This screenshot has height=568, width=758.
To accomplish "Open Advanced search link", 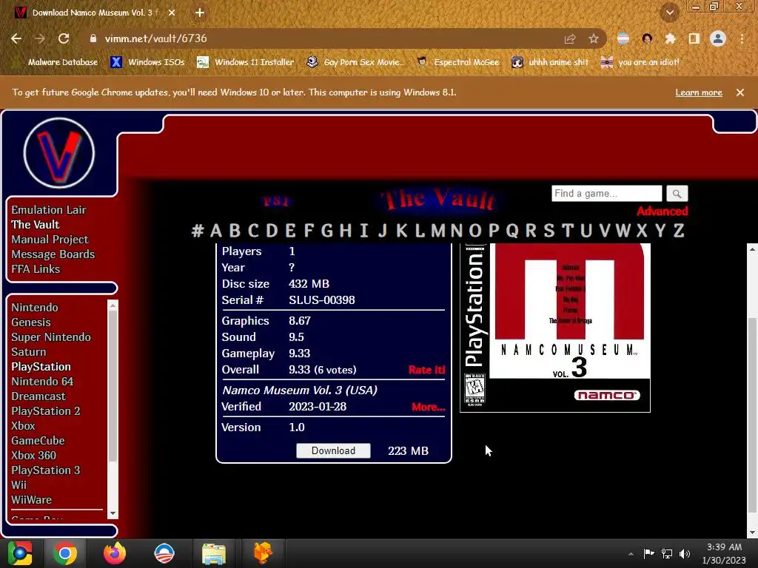I will 663,211.
